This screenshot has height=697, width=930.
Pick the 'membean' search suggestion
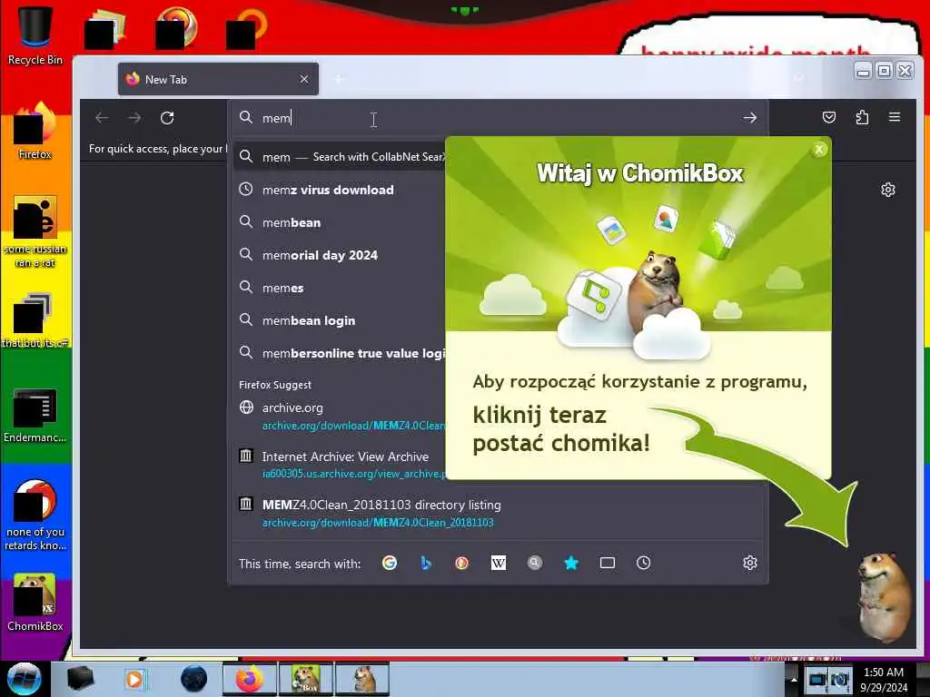coord(340,222)
